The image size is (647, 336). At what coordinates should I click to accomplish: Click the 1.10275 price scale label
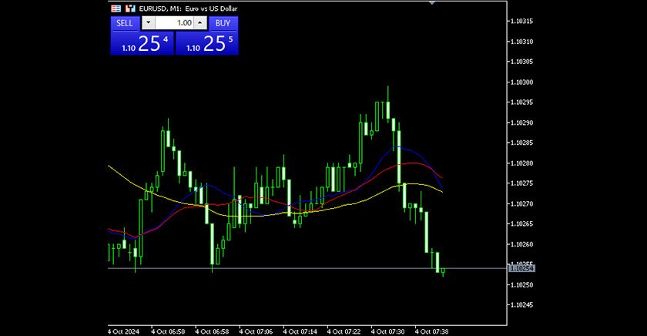coord(521,183)
